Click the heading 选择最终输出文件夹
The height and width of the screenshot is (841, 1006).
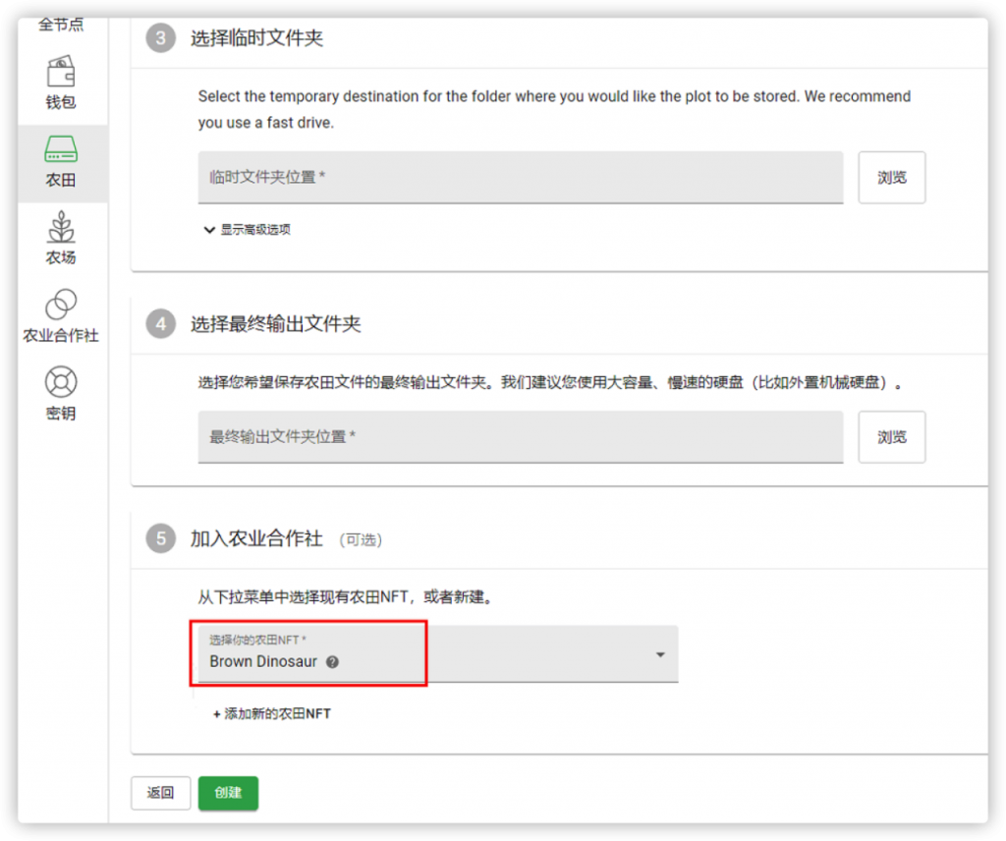[x=276, y=324]
